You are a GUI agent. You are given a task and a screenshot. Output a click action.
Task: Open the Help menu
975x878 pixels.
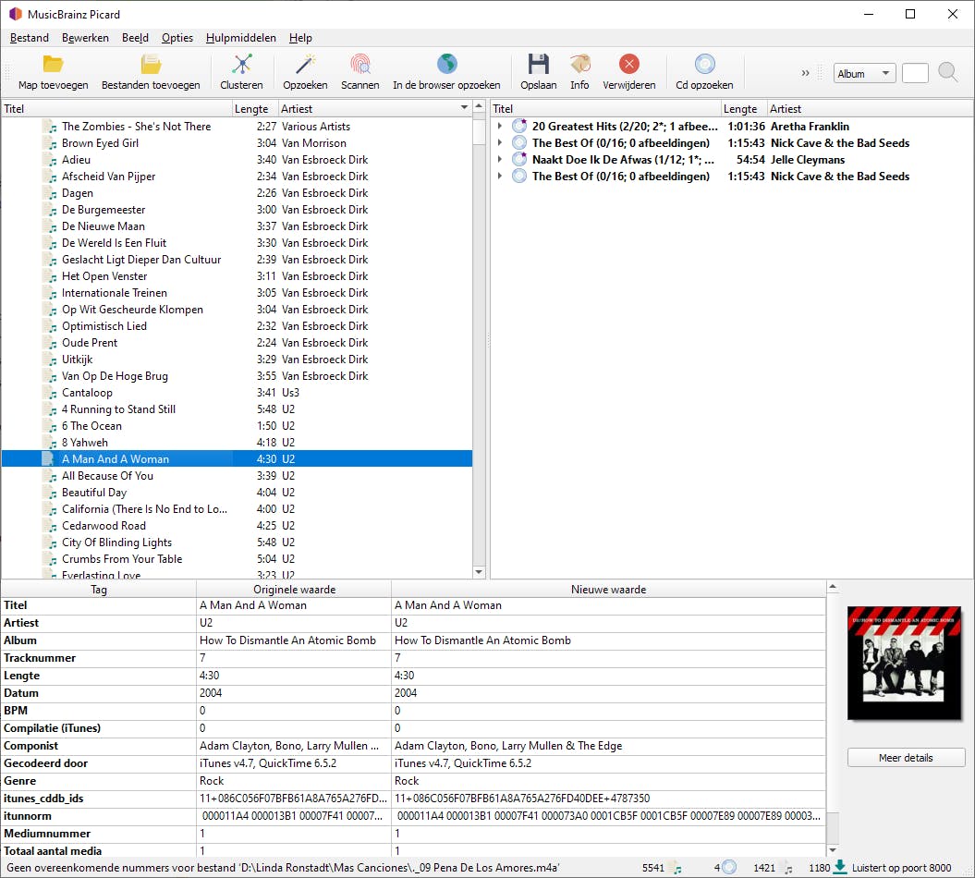click(x=300, y=38)
